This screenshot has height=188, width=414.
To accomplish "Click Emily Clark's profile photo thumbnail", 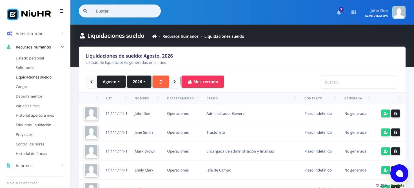I will click(91, 170).
